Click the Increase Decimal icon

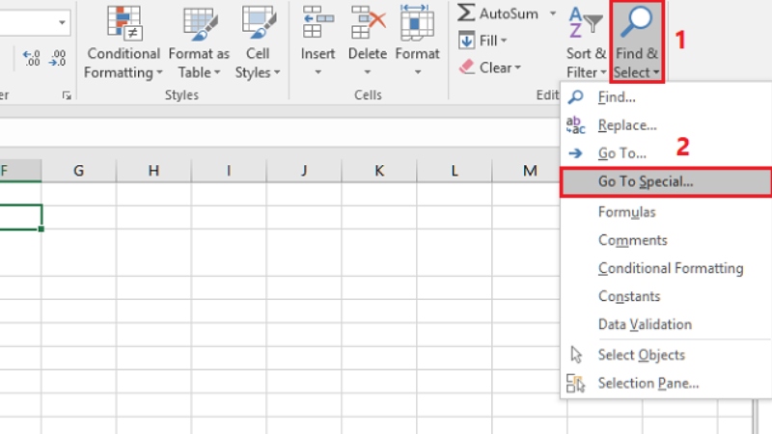pyautogui.click(x=32, y=58)
